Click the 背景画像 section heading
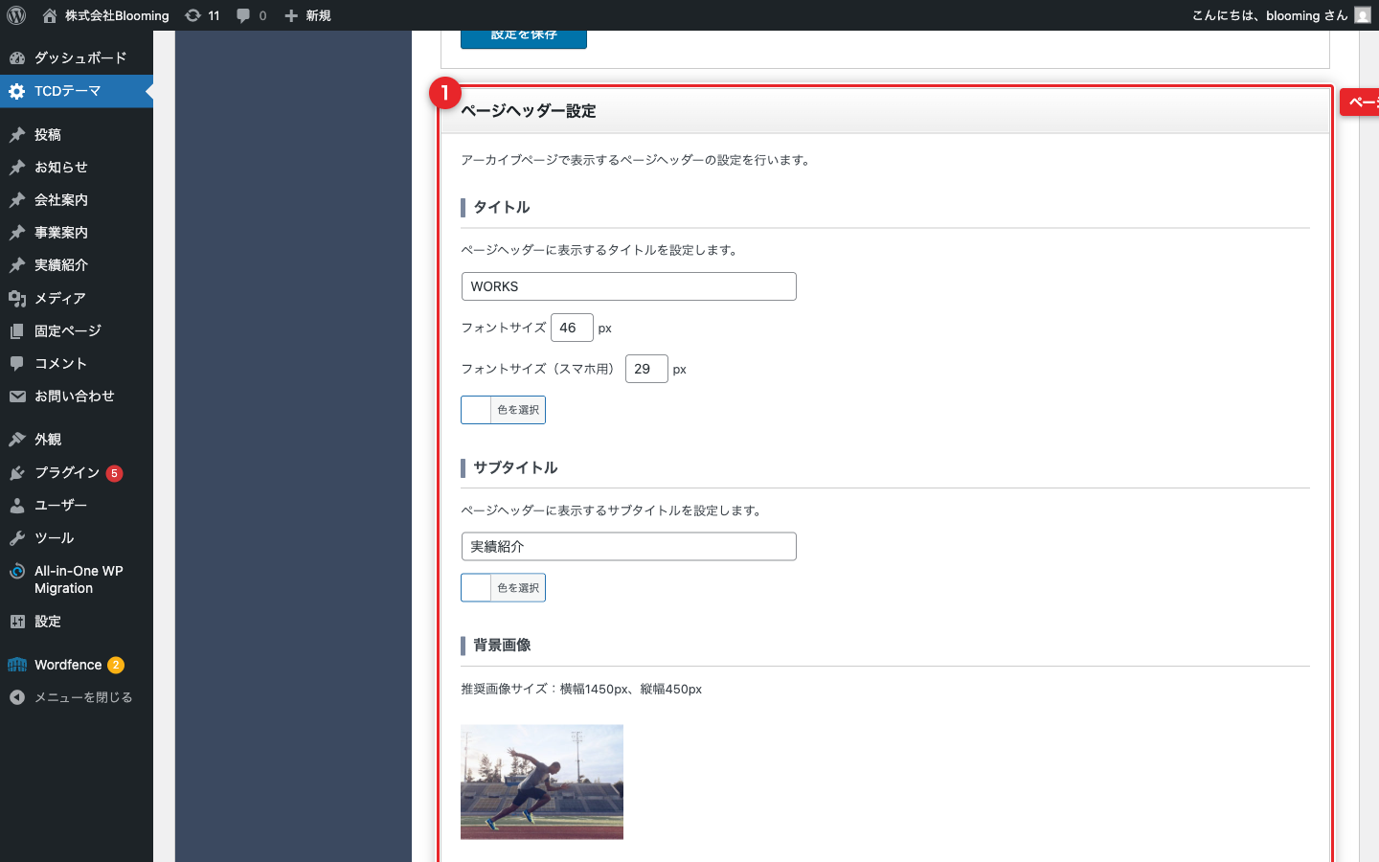 502,646
